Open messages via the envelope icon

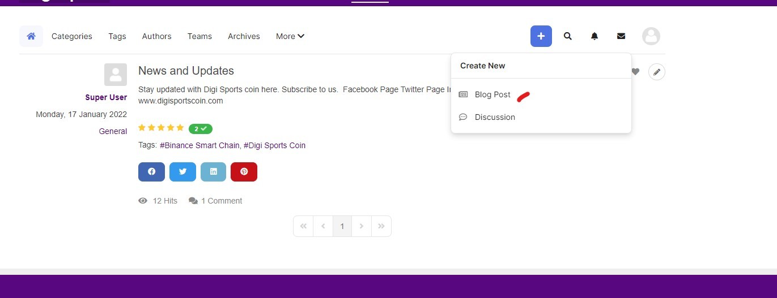tap(621, 36)
